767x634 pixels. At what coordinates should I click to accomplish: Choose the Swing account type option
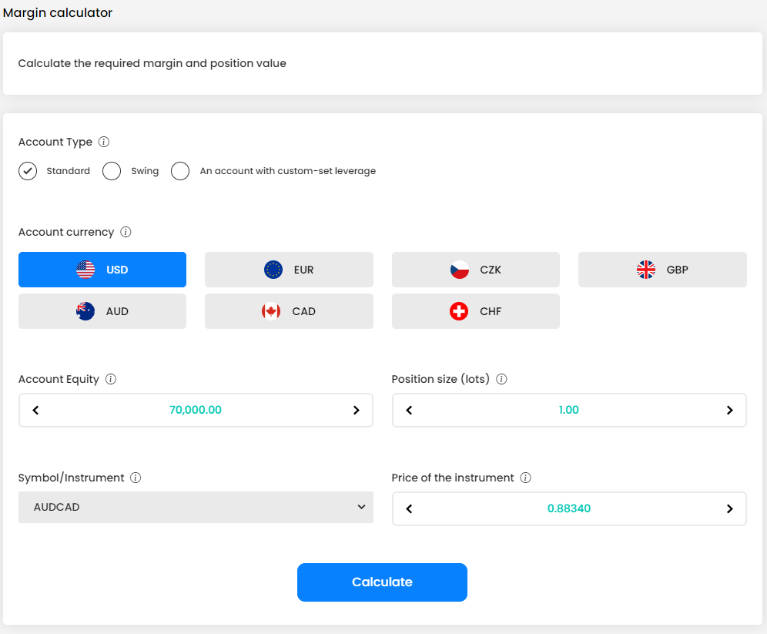pos(112,171)
